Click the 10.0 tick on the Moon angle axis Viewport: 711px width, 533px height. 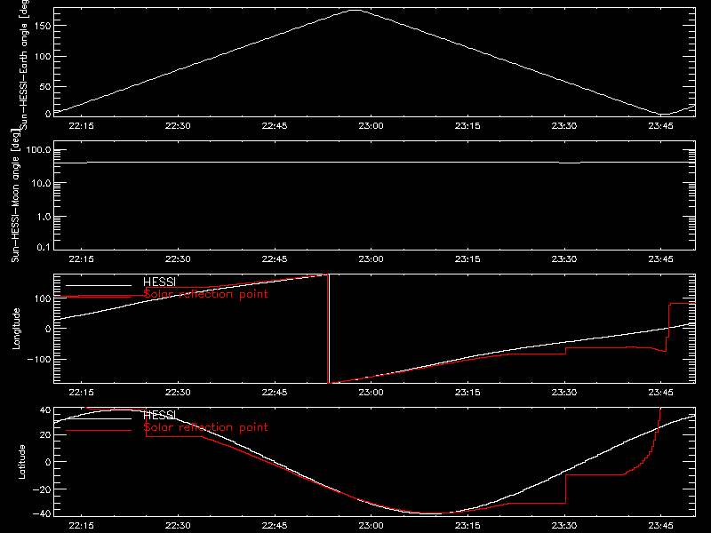(x=41, y=183)
